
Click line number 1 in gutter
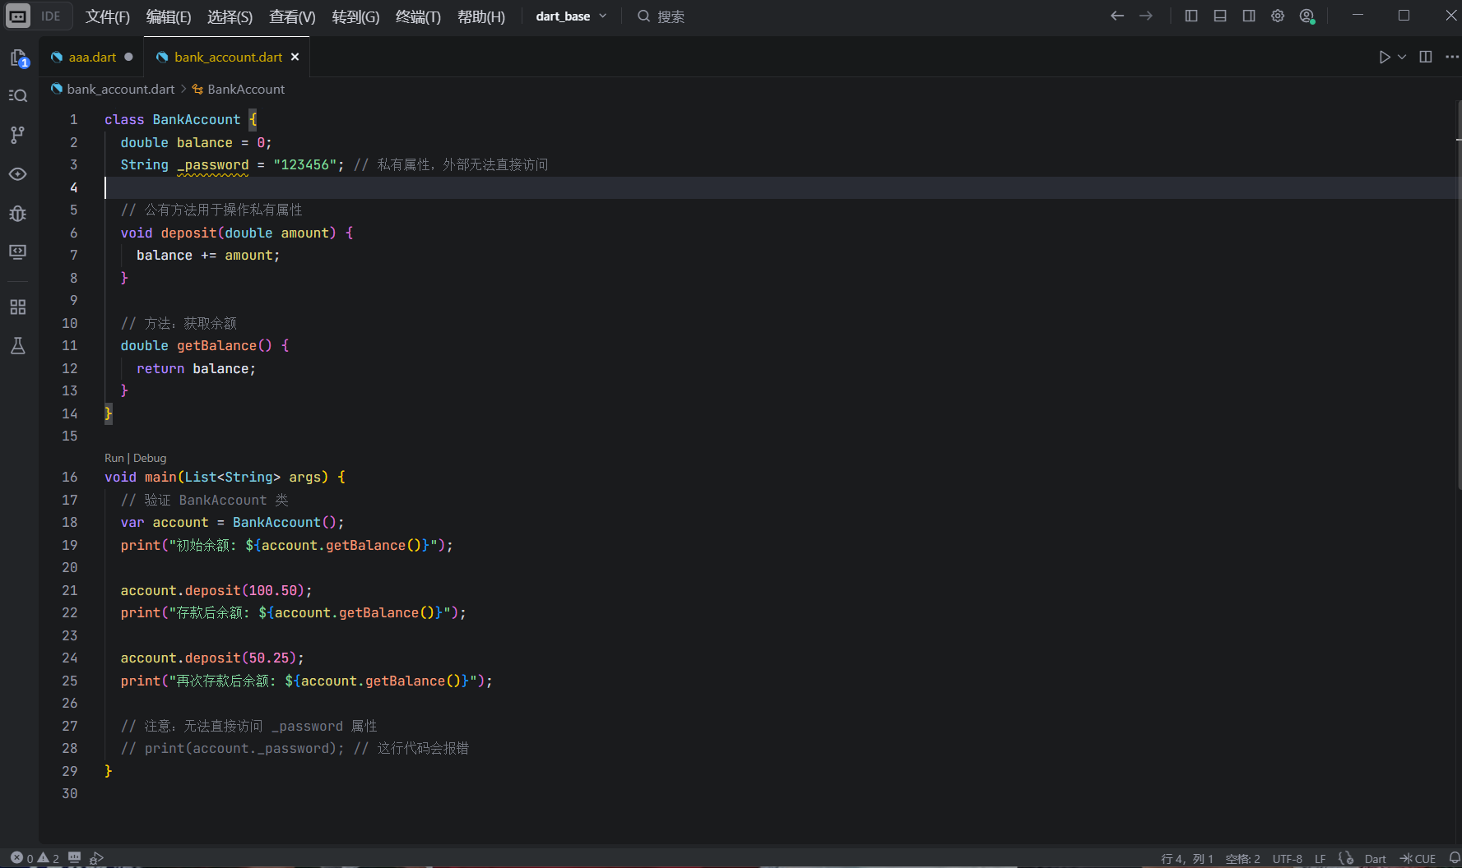click(73, 120)
